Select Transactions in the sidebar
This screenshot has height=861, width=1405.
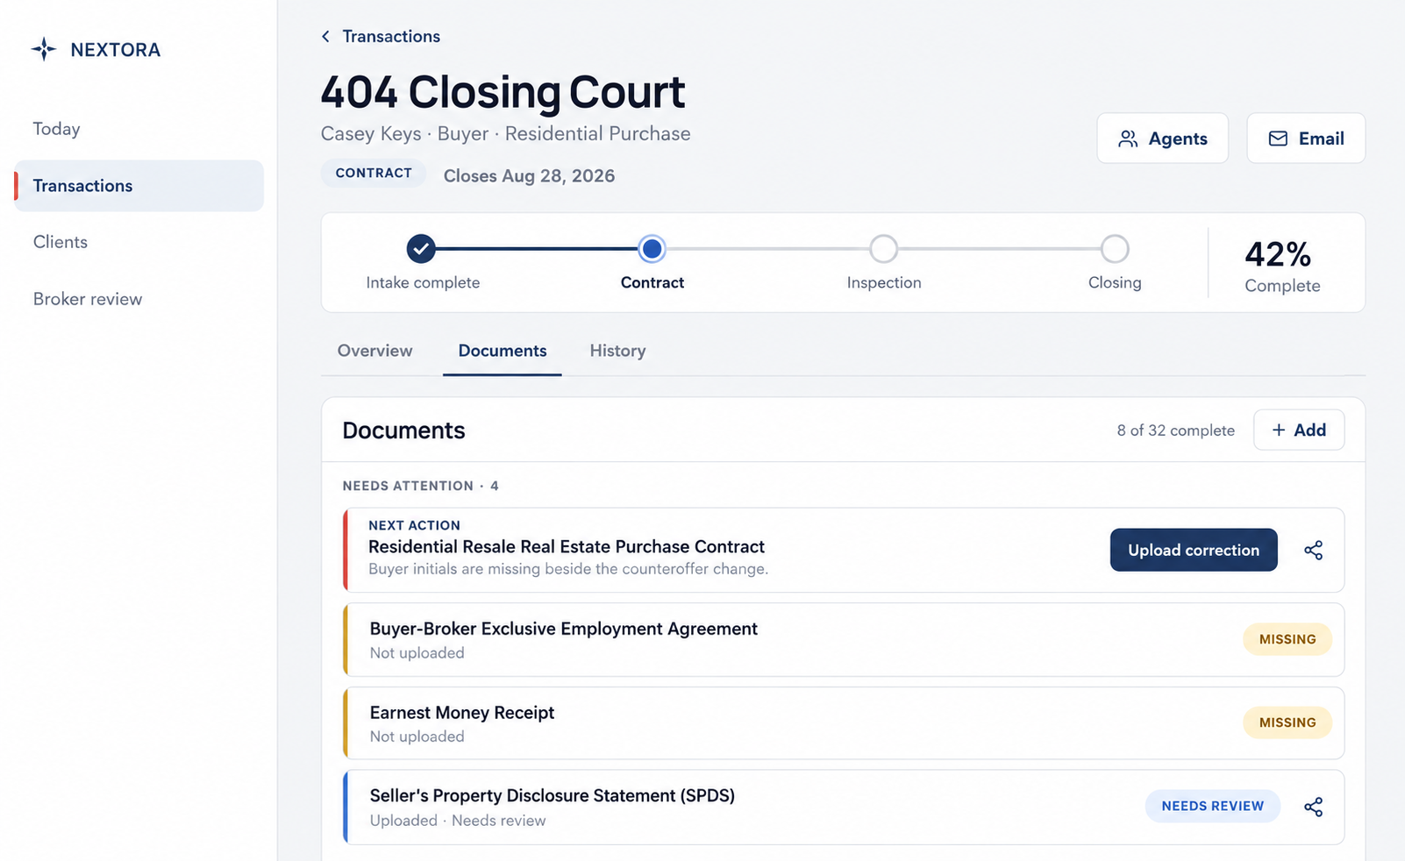(x=139, y=186)
